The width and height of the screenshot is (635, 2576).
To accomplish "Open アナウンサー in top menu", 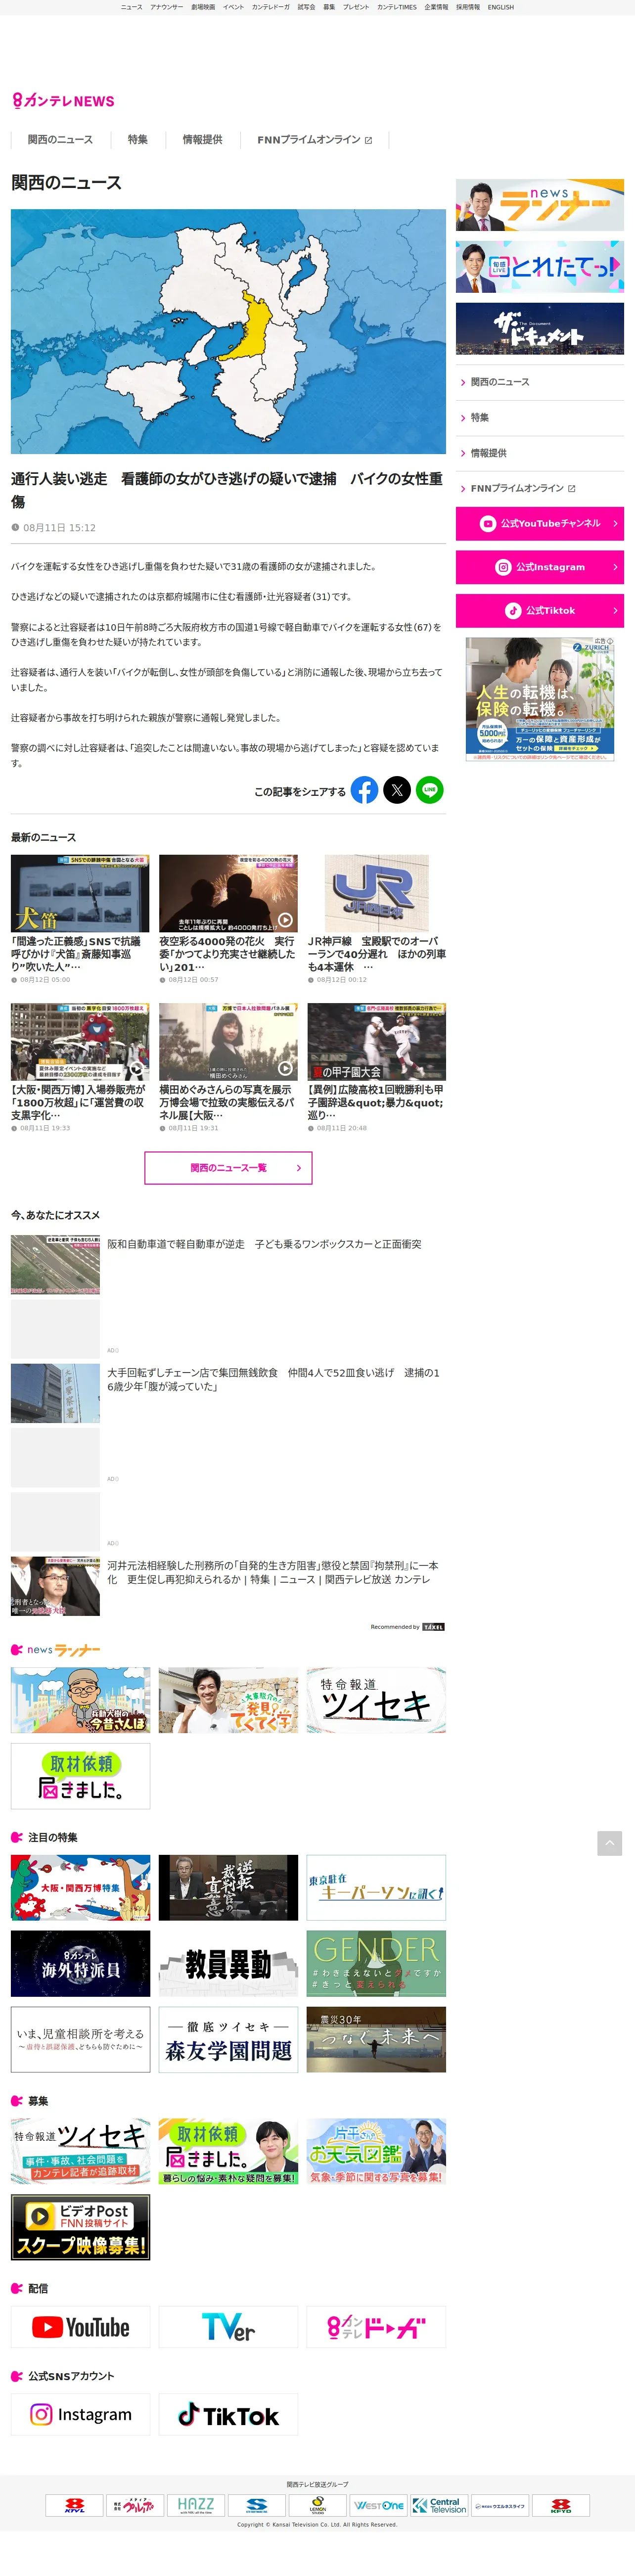I will pos(167,7).
